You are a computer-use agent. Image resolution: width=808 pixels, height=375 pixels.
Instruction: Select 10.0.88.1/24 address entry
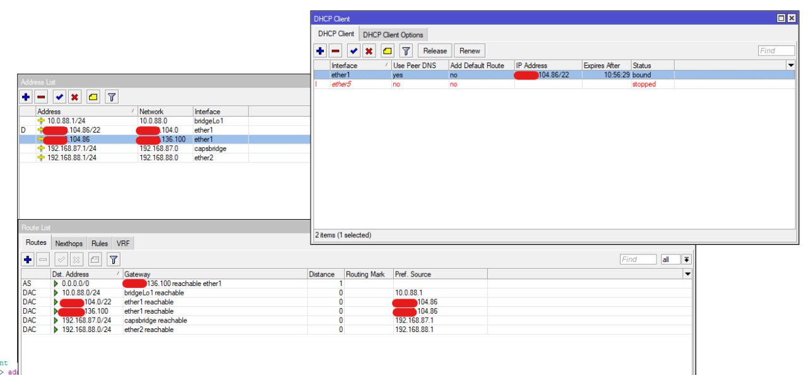[165, 121]
